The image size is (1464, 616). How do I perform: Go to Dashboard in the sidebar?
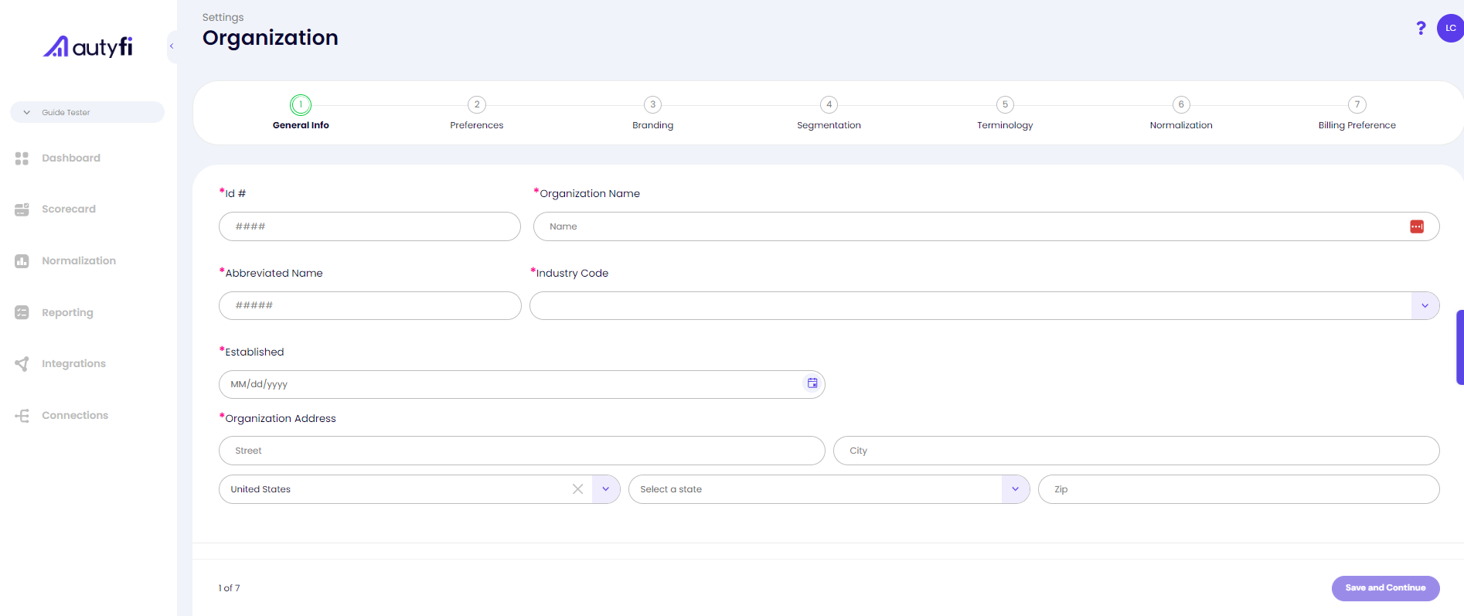click(x=71, y=158)
